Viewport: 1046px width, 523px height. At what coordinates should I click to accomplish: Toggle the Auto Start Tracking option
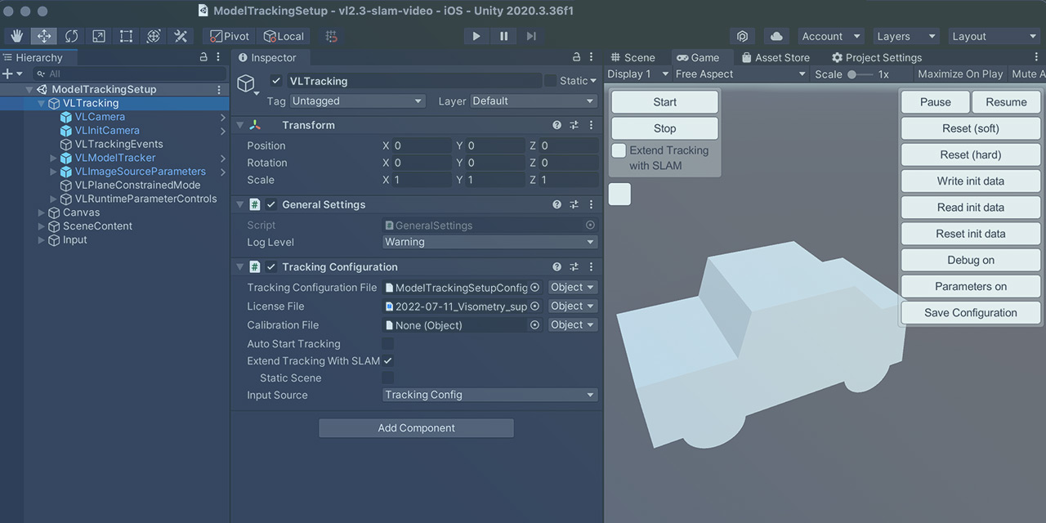(389, 343)
